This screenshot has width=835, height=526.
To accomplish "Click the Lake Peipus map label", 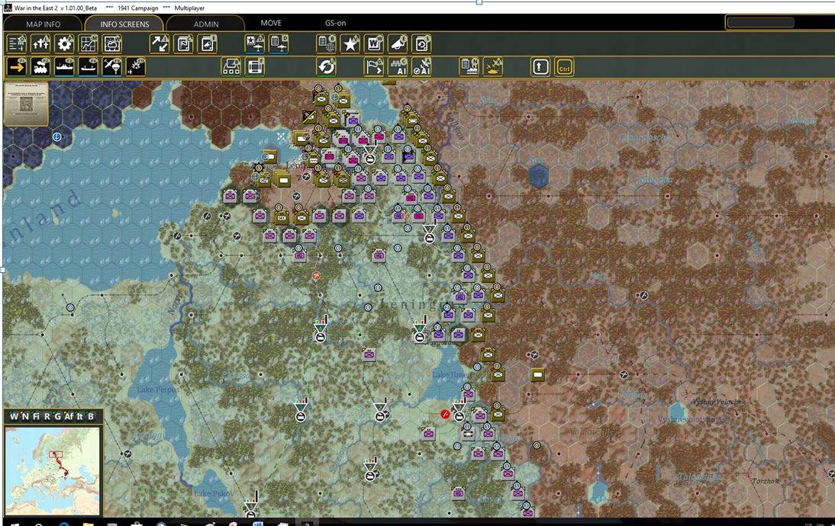I will [x=158, y=390].
